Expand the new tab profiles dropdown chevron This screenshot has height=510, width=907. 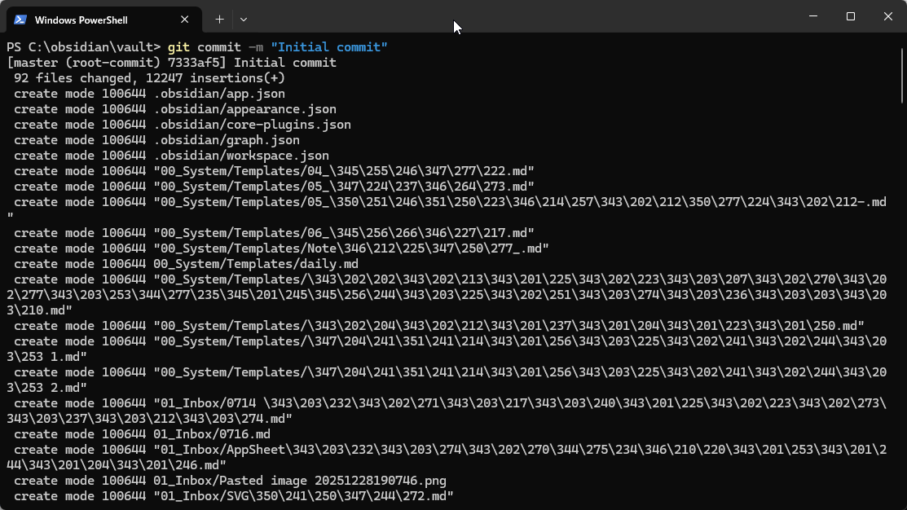click(x=244, y=19)
